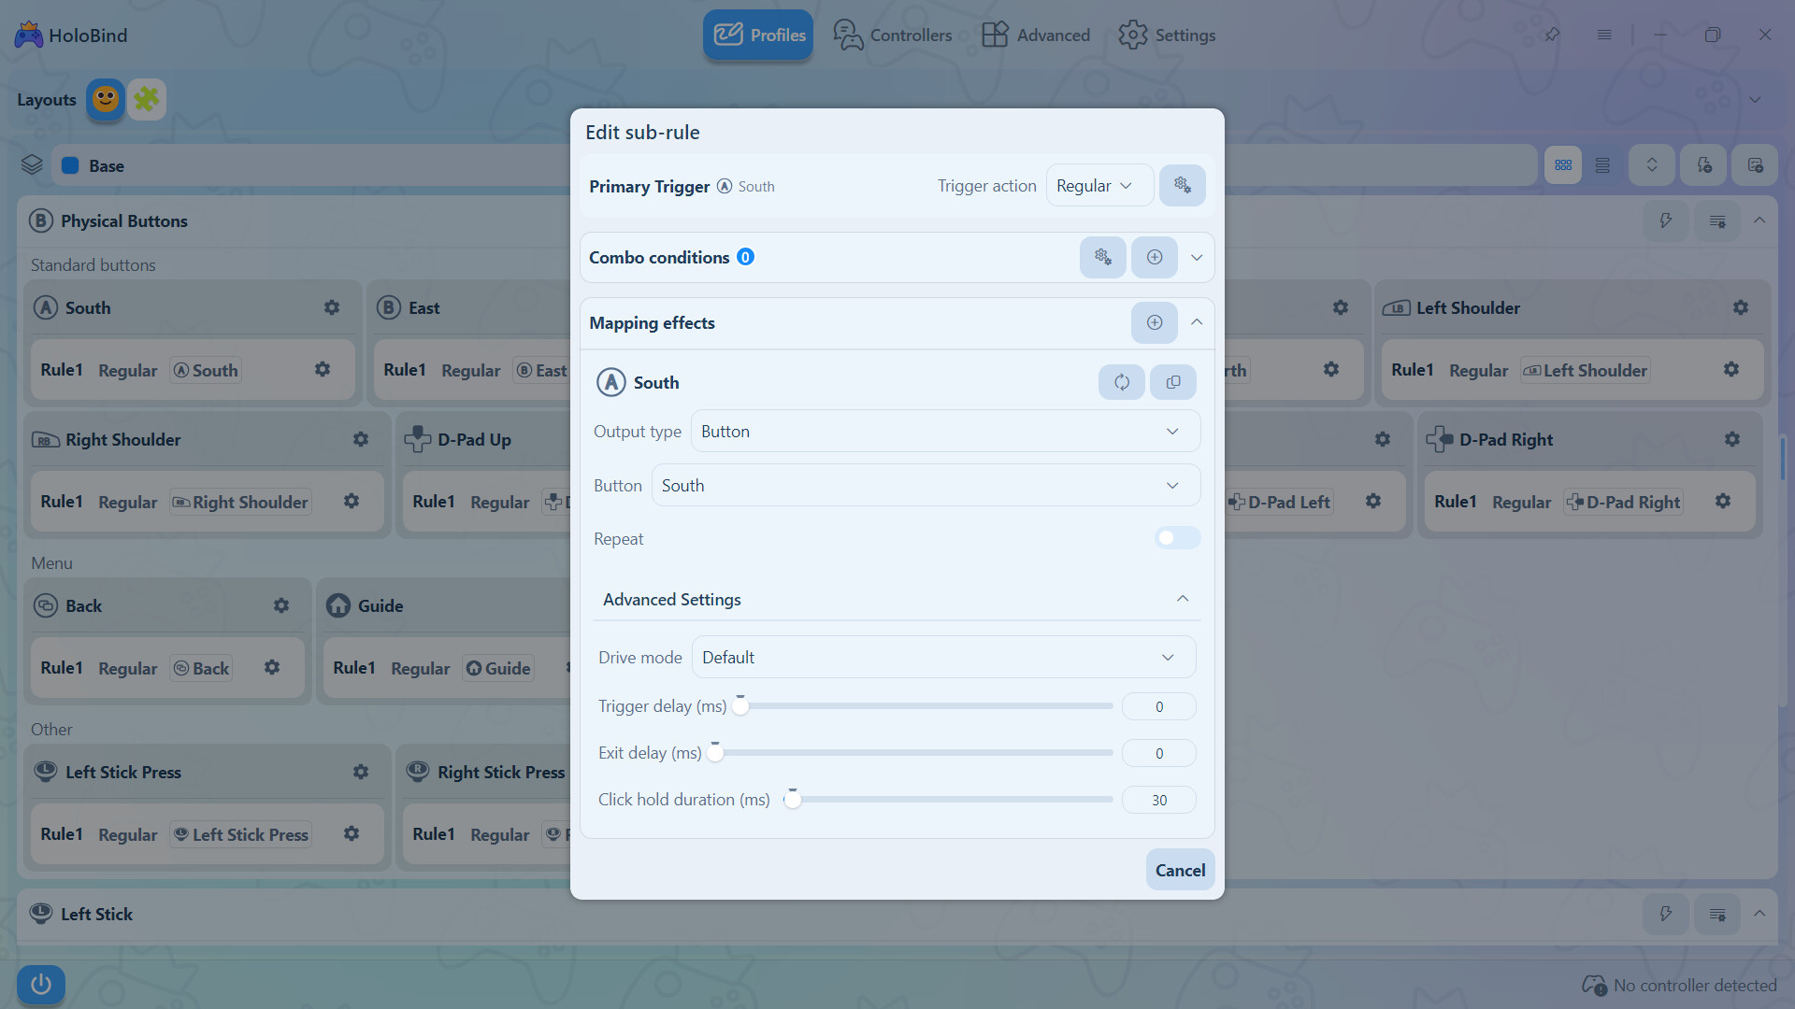Switch to grid view layout icon
Screen dimensions: 1795x1009
pyautogui.click(x=1562, y=165)
